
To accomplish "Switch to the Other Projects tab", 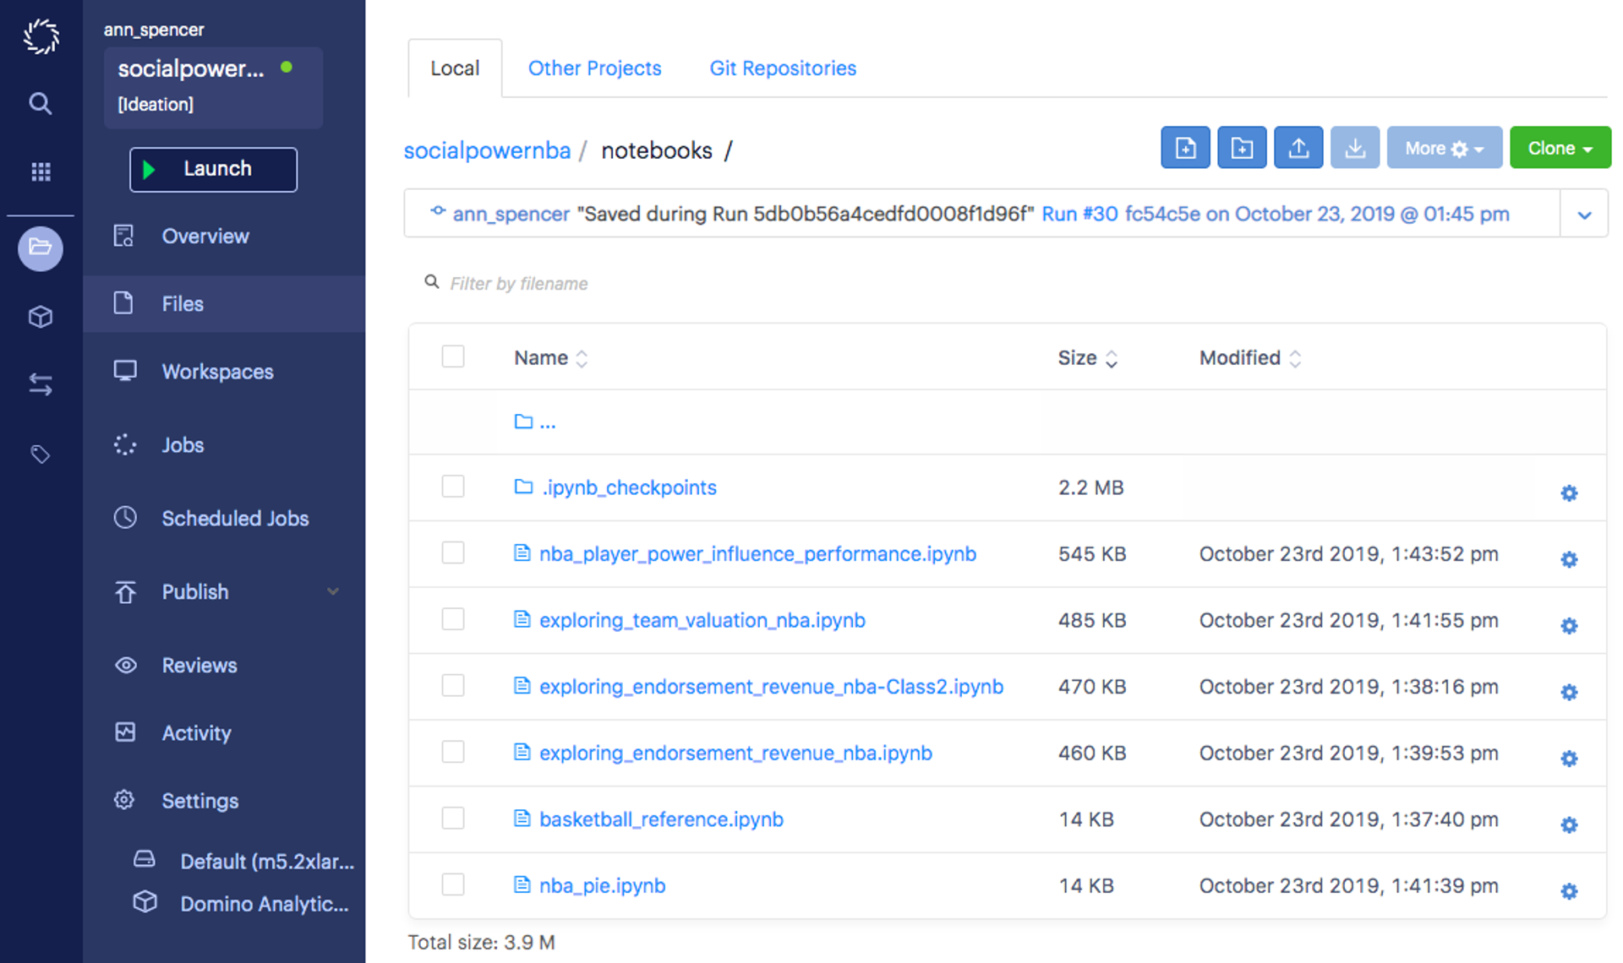I will [x=594, y=68].
